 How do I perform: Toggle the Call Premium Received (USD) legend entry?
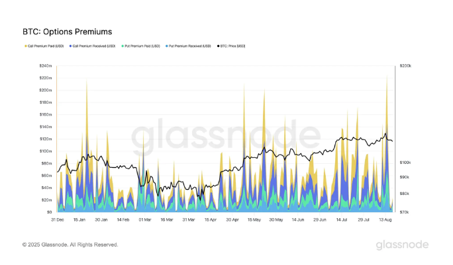93,46
